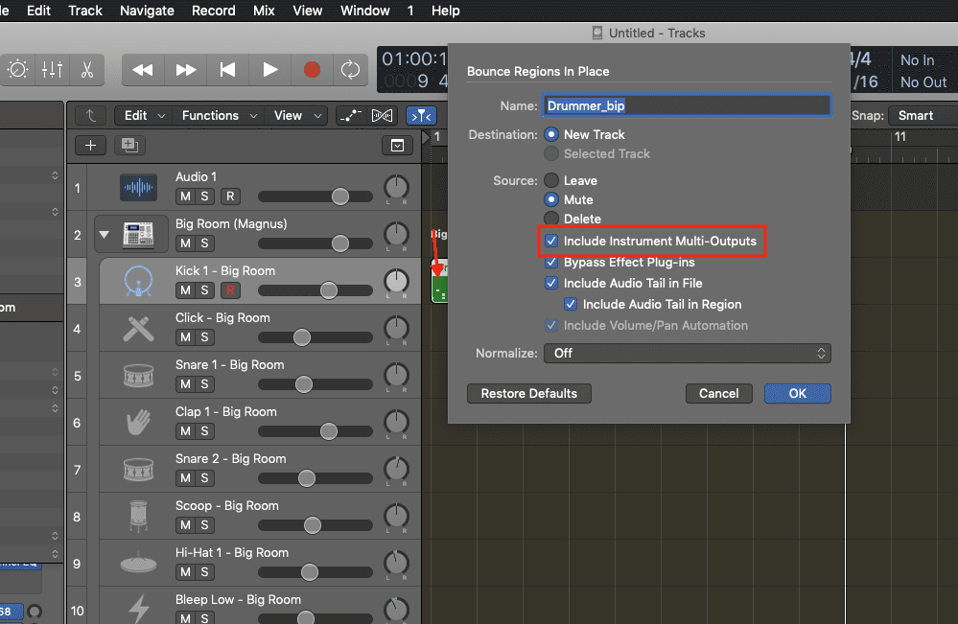
Task: Click the Duplicate Track icon
Action: (129, 146)
